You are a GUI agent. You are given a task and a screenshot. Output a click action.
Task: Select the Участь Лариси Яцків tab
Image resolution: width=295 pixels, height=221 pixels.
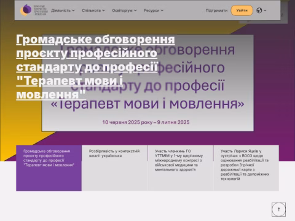tap(246, 168)
